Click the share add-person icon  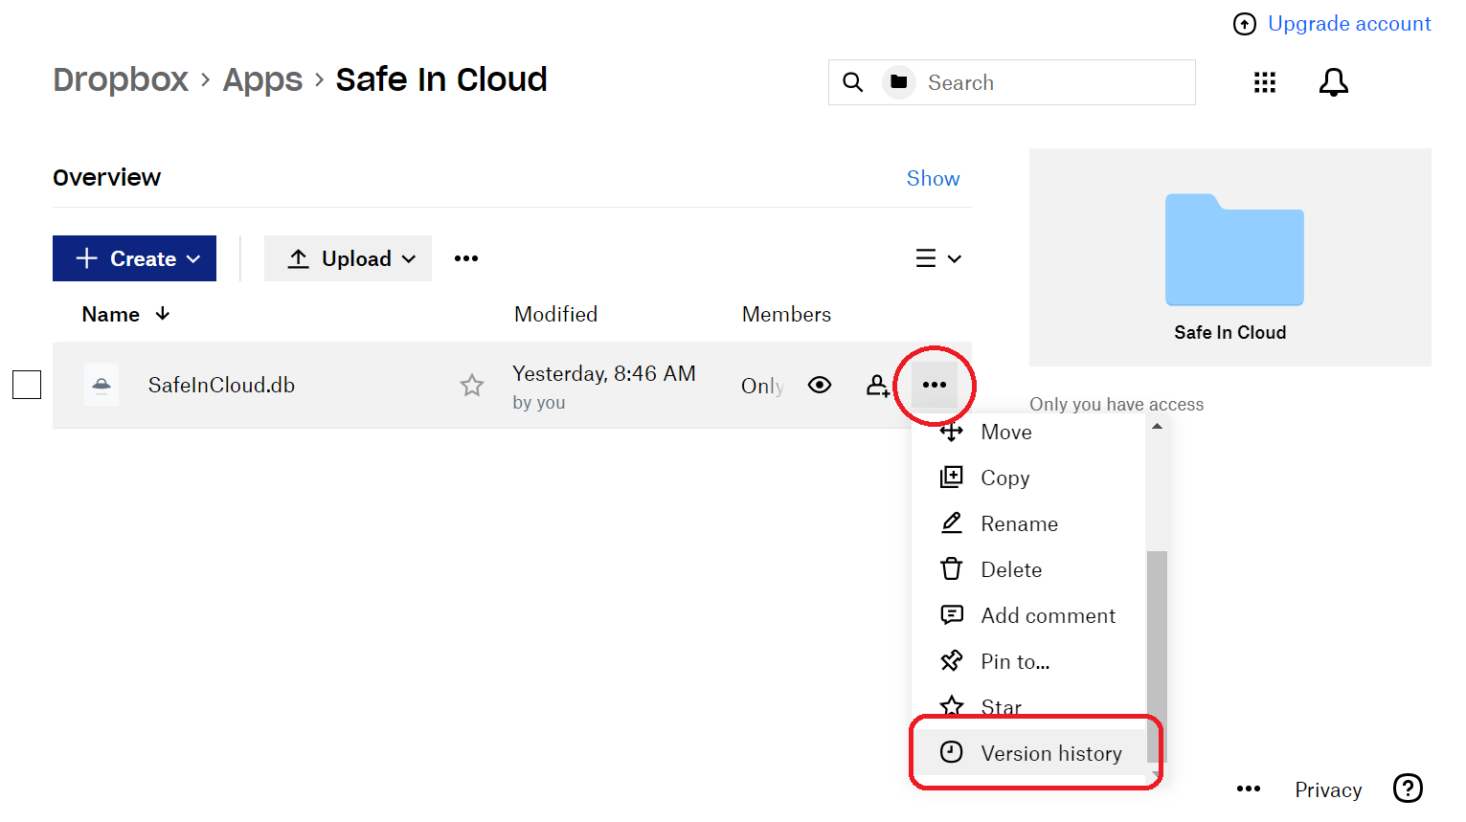click(x=878, y=385)
